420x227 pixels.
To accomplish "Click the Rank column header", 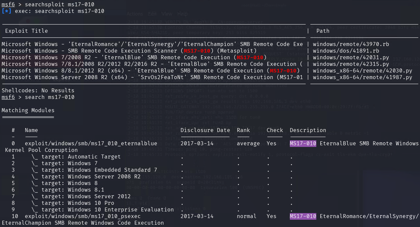I will coord(243,130).
